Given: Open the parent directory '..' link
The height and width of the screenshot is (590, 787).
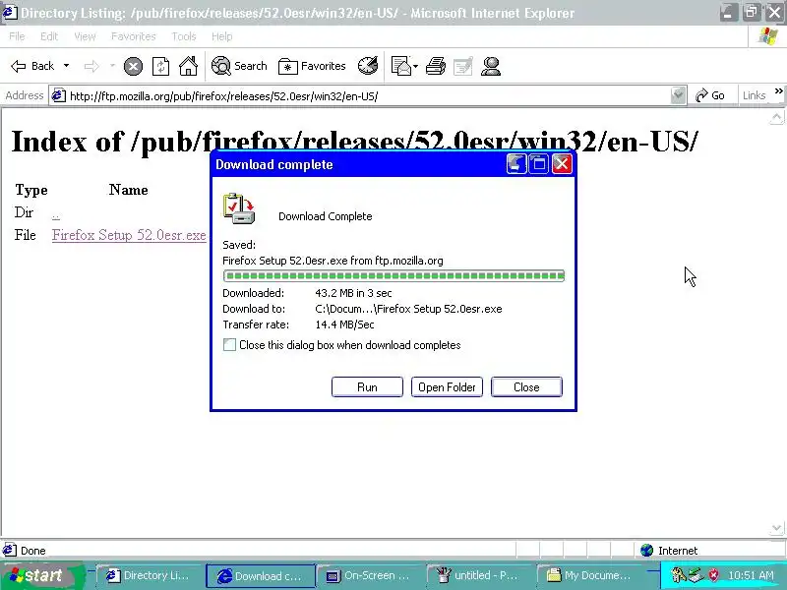Looking at the screenshot, I should 56,214.
